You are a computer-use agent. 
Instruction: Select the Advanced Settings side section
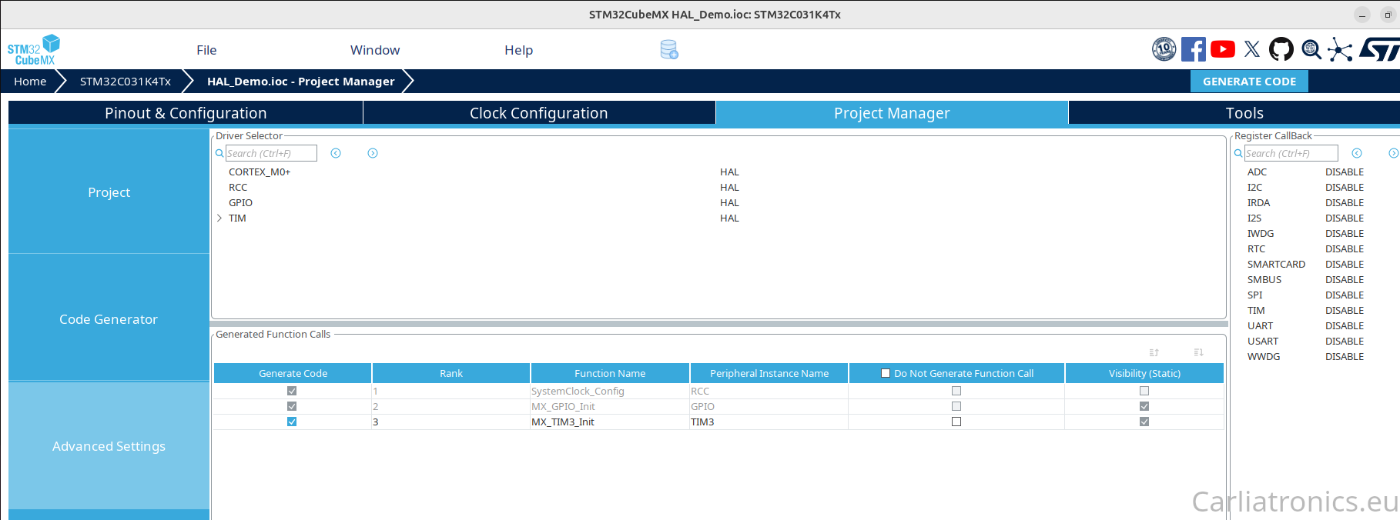point(109,446)
